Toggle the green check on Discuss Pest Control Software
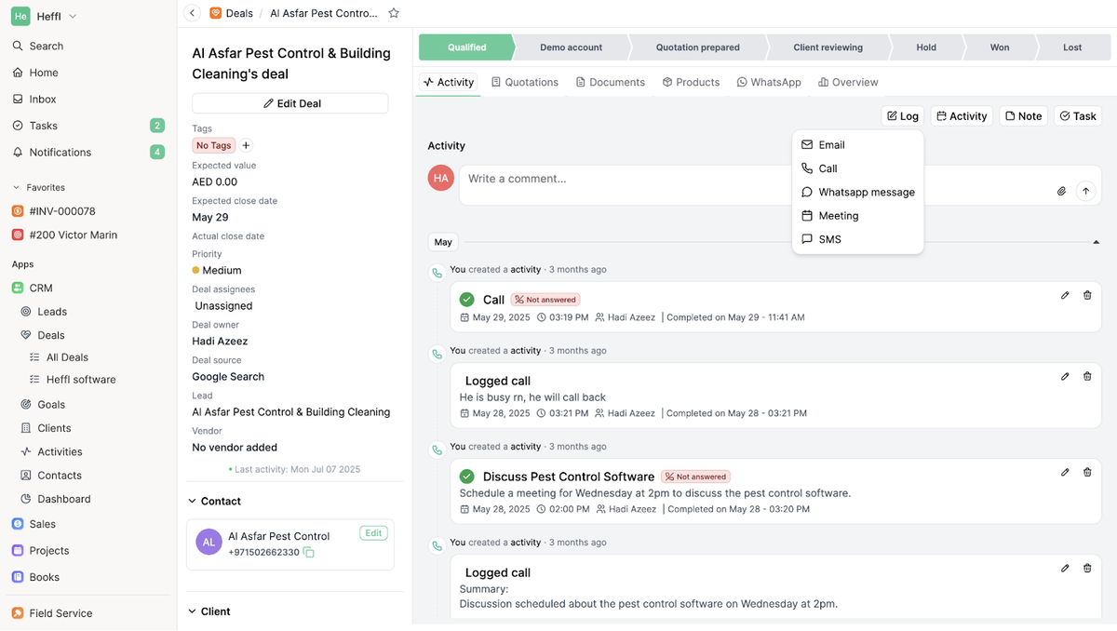This screenshot has width=1117, height=631. (x=466, y=476)
